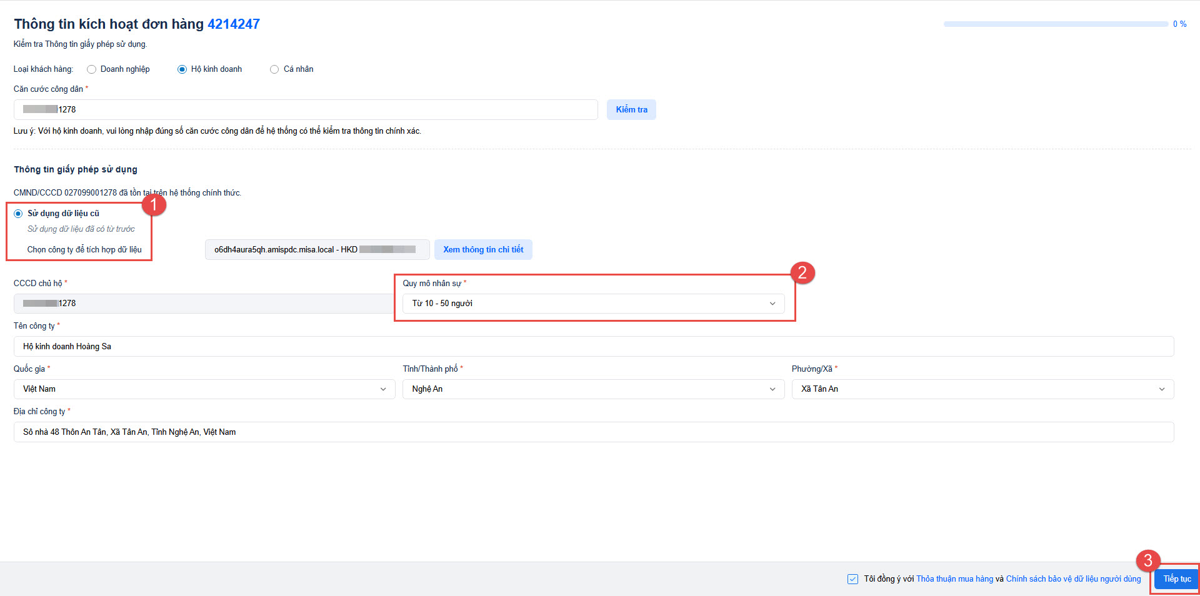Click the Tên công ty text field
This screenshot has height=596, width=1200.
593,347
